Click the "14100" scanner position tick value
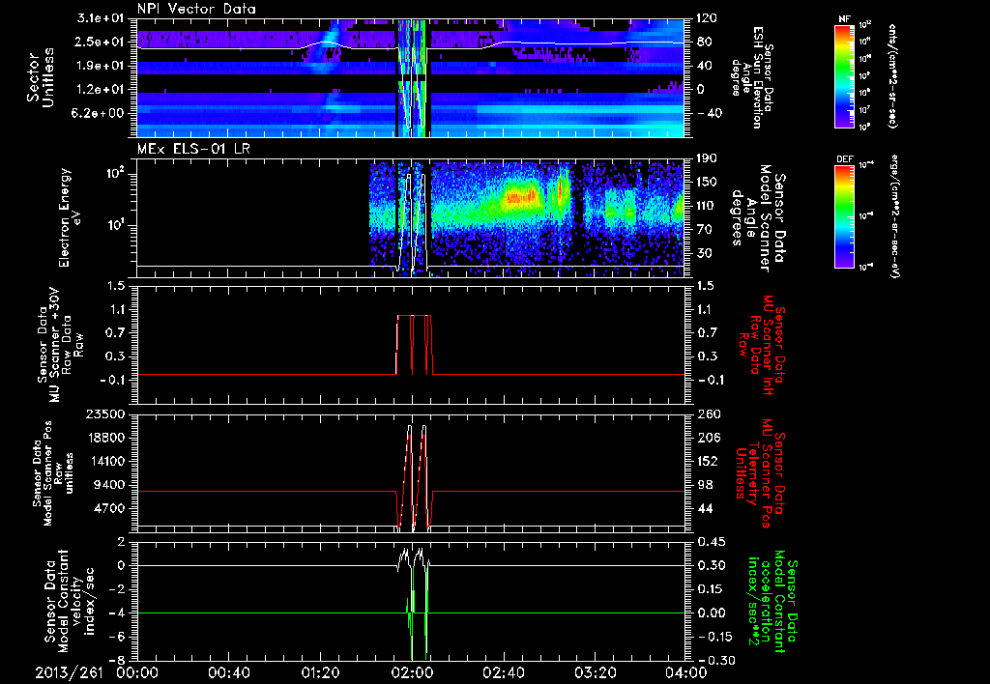The height and width of the screenshot is (684, 990). 106,461
